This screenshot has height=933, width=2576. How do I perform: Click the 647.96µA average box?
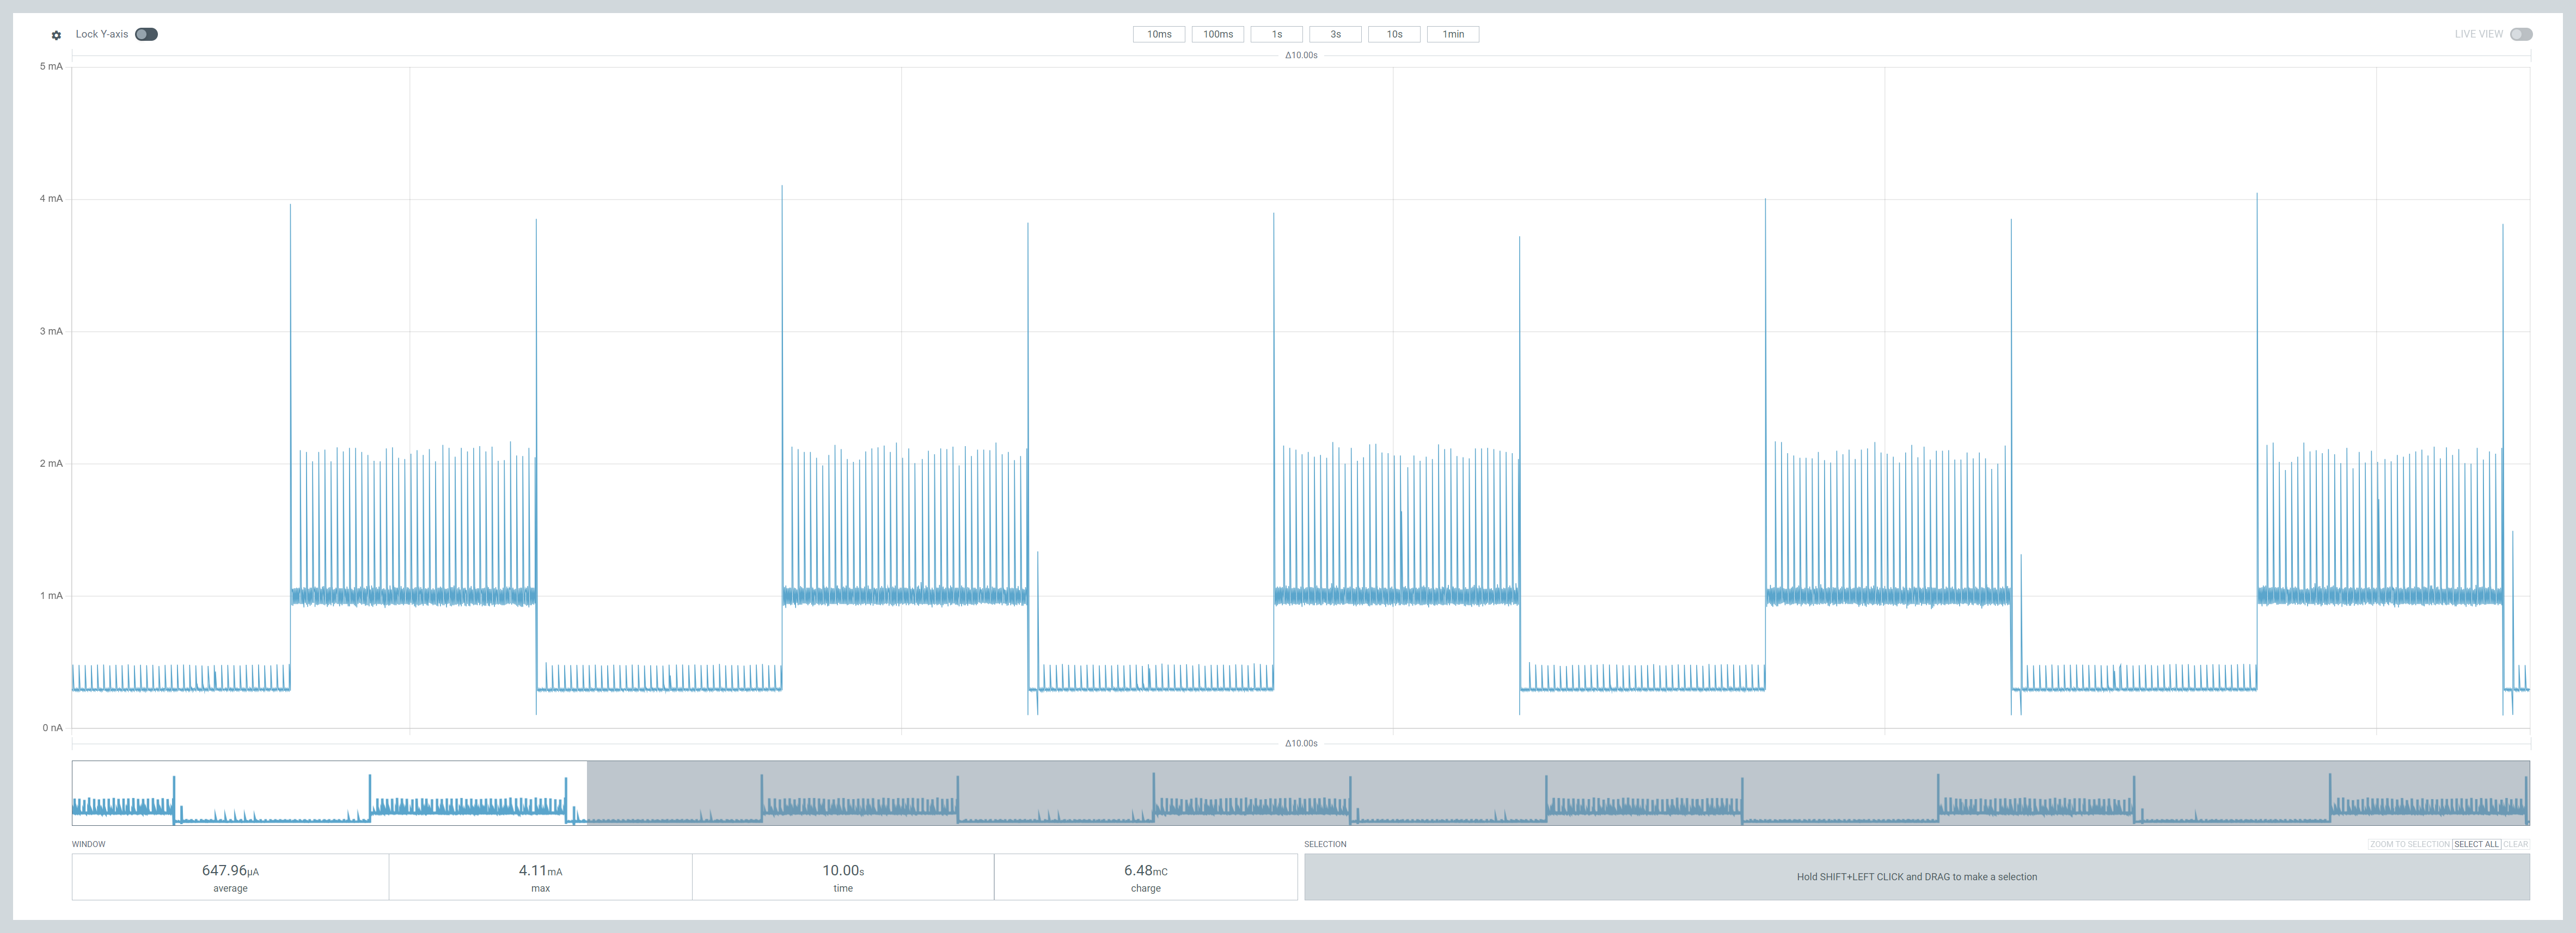230,876
